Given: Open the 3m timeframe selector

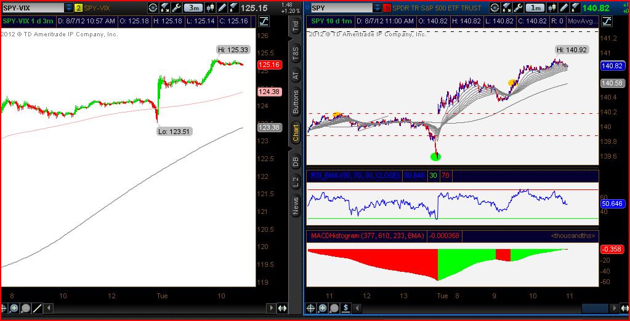Looking at the screenshot, I should (x=193, y=7).
